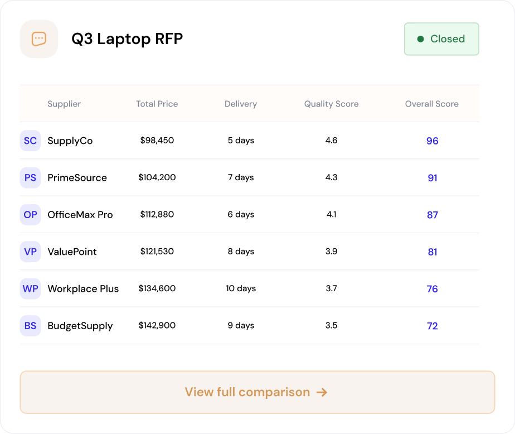Click the PS avatar for PrimeSource
The image size is (515, 434).
(x=30, y=177)
